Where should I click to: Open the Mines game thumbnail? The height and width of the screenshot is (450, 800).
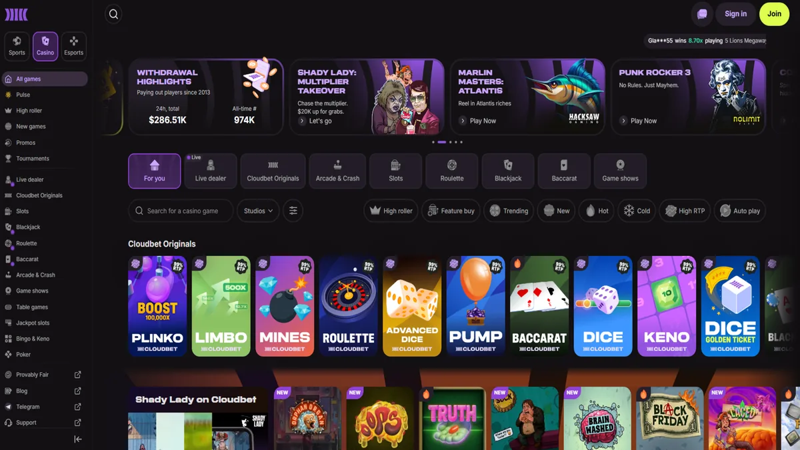coord(285,306)
